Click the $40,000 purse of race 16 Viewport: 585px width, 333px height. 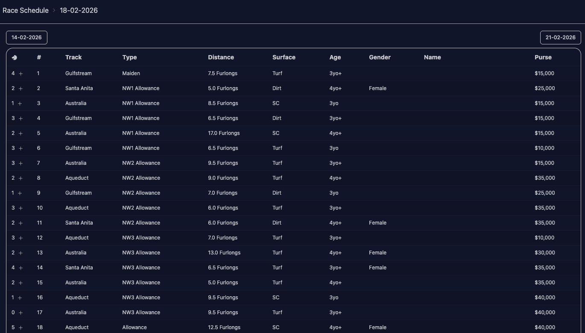pyautogui.click(x=544, y=298)
